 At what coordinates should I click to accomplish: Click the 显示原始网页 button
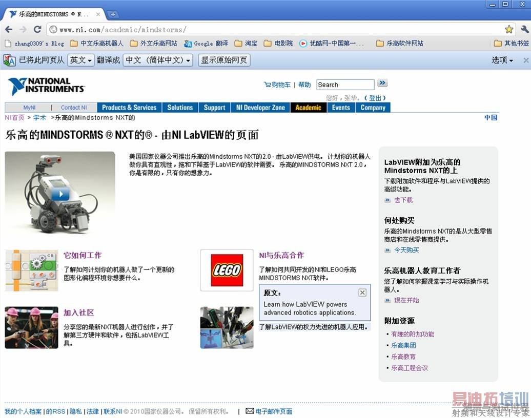point(224,60)
